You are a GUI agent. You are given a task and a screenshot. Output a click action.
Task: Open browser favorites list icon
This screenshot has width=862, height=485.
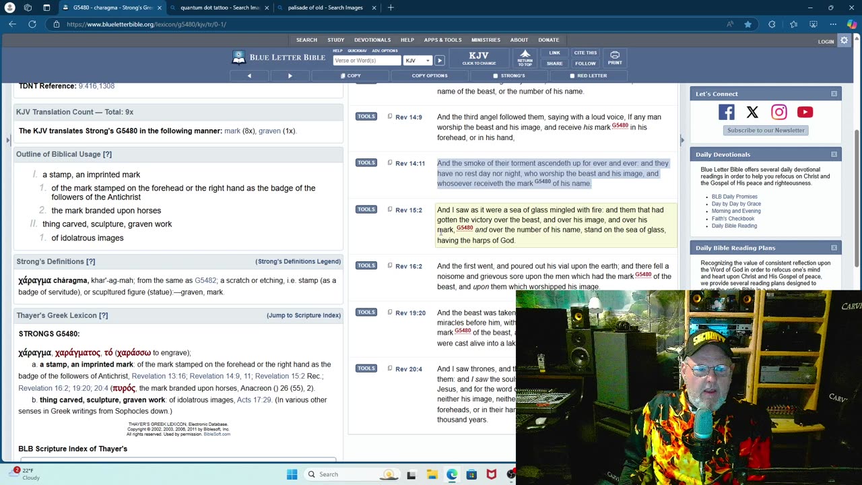click(x=793, y=24)
